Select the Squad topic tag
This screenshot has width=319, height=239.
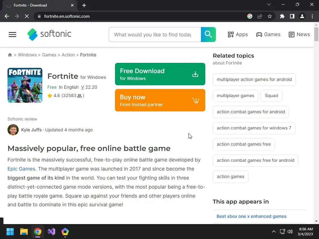[271, 96]
